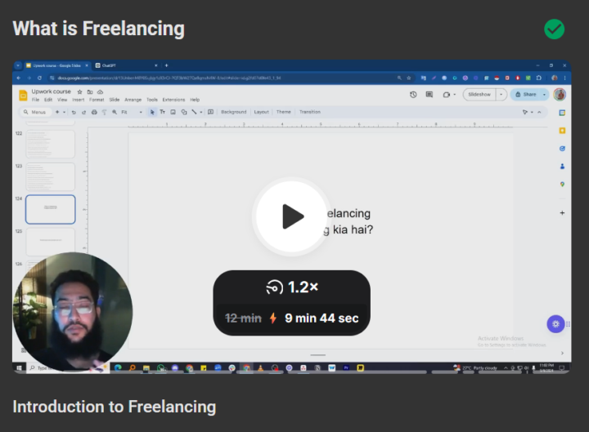Screen dimensions: 589x432
Task: Click the Share button
Action: (526, 95)
